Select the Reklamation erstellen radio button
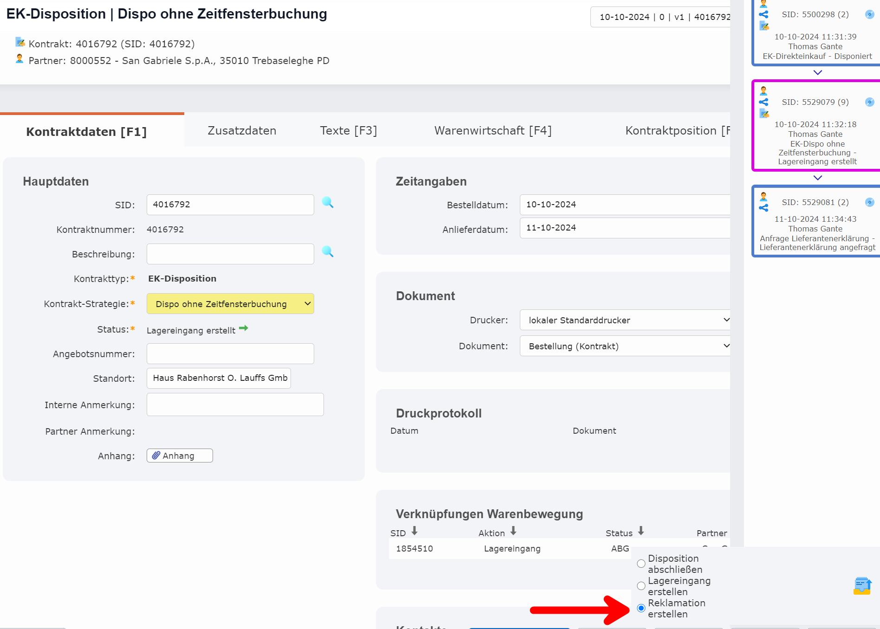 coord(641,608)
